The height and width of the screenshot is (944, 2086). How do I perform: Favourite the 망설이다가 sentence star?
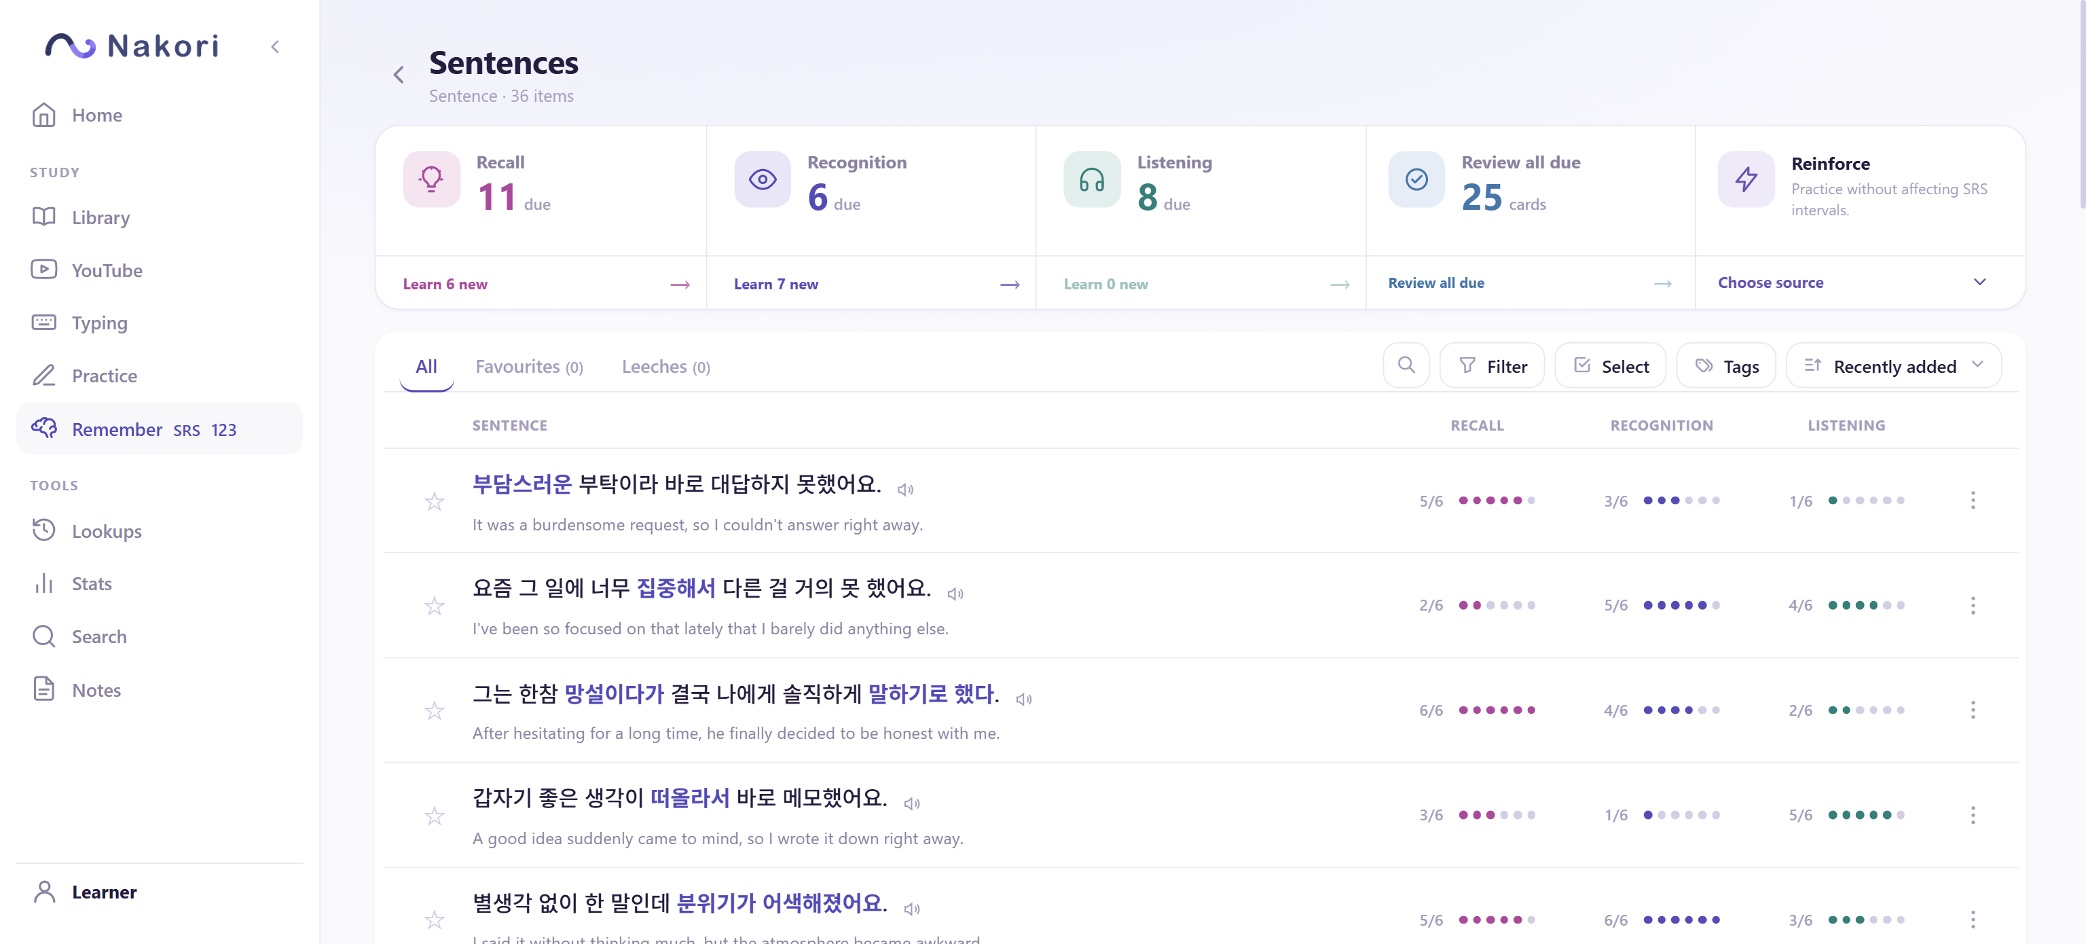[x=435, y=710]
